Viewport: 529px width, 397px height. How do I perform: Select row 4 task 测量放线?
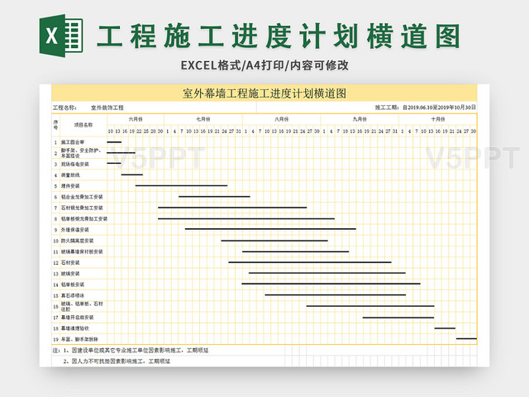pyautogui.click(x=70, y=175)
